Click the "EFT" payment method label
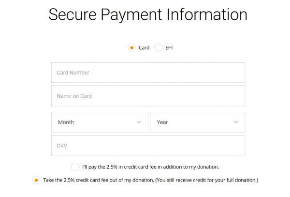290x197 pixels. coord(169,48)
